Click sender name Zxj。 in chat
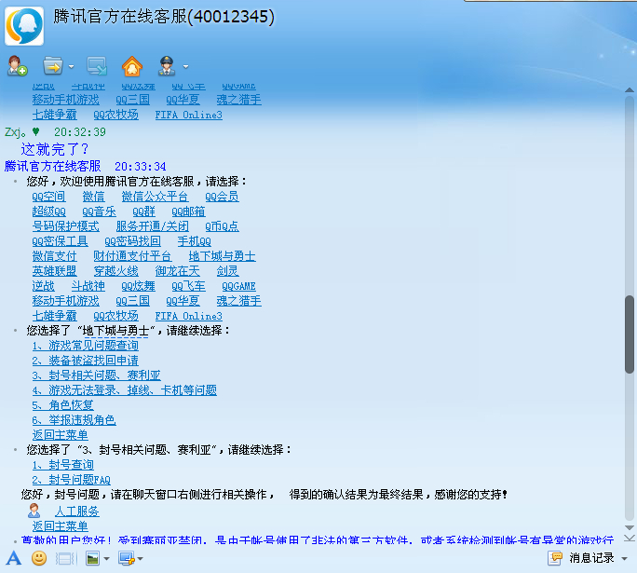The image size is (637, 573). point(15,132)
